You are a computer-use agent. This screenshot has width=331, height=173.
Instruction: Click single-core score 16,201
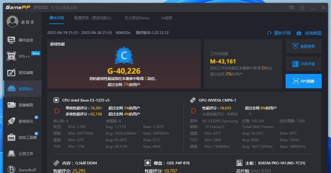coord(96,108)
